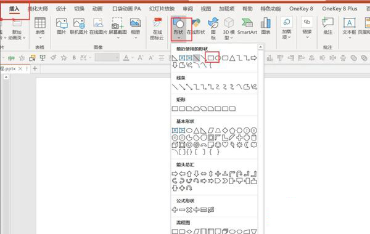Select rounded rectangle in 矩形 section
This screenshot has width=370, height=234.
coord(182,108)
